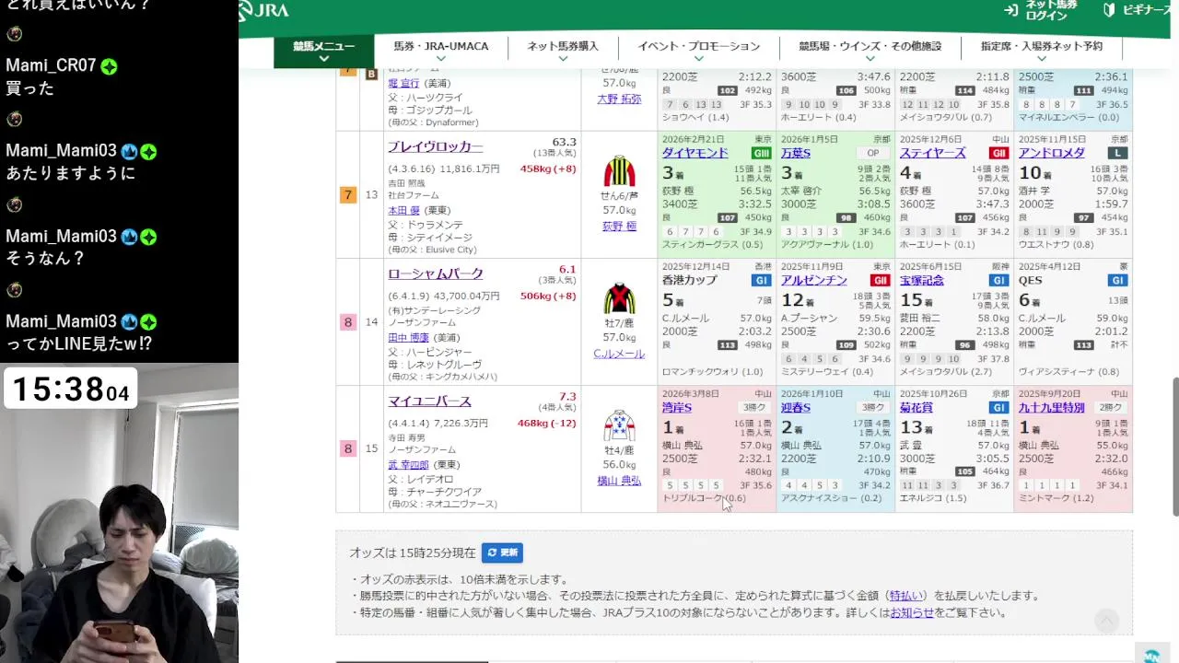Click the GI badge beside 宝塚記念
This screenshot has height=663, width=1179.
pyautogui.click(x=998, y=280)
